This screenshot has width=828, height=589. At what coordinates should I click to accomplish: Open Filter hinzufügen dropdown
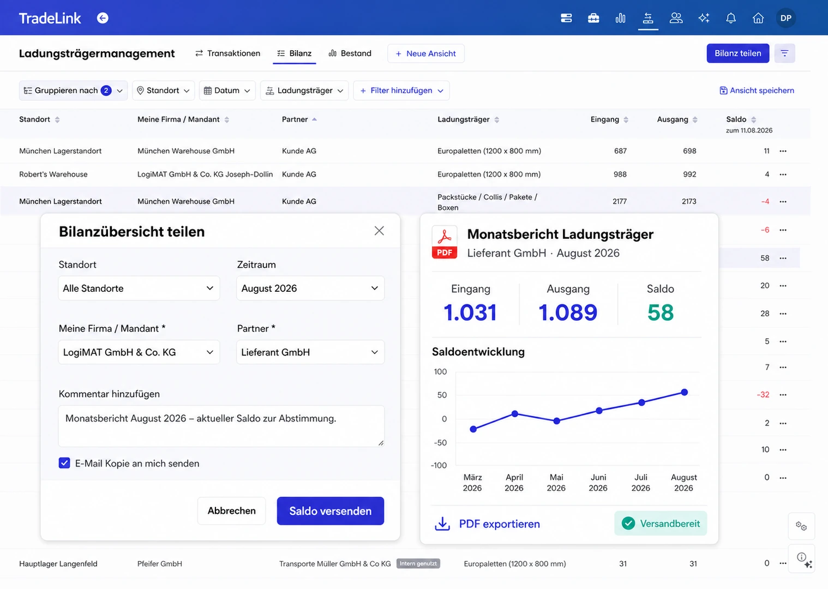(x=401, y=91)
